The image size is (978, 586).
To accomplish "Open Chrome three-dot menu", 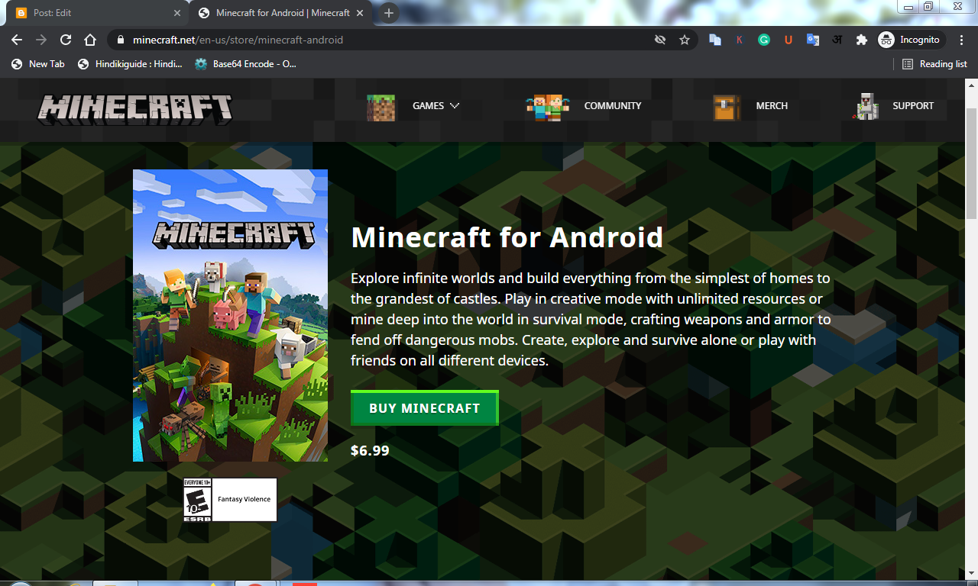I will 962,40.
